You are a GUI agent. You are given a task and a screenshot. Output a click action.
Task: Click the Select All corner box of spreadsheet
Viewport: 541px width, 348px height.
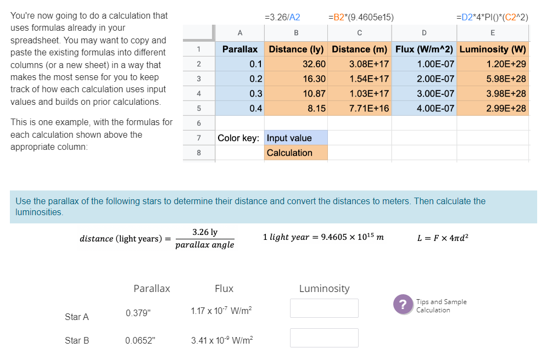click(198, 33)
